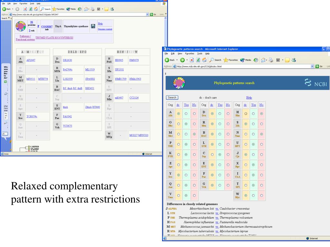Click vs. link for Mesorhizobium loti row
Image resolution: width=330 pixels, height=247 pixels.
[217, 209]
